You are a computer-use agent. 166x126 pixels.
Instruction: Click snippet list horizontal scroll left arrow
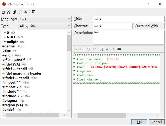4,115
